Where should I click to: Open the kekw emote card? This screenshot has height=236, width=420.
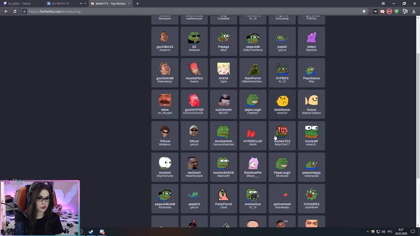165,104
